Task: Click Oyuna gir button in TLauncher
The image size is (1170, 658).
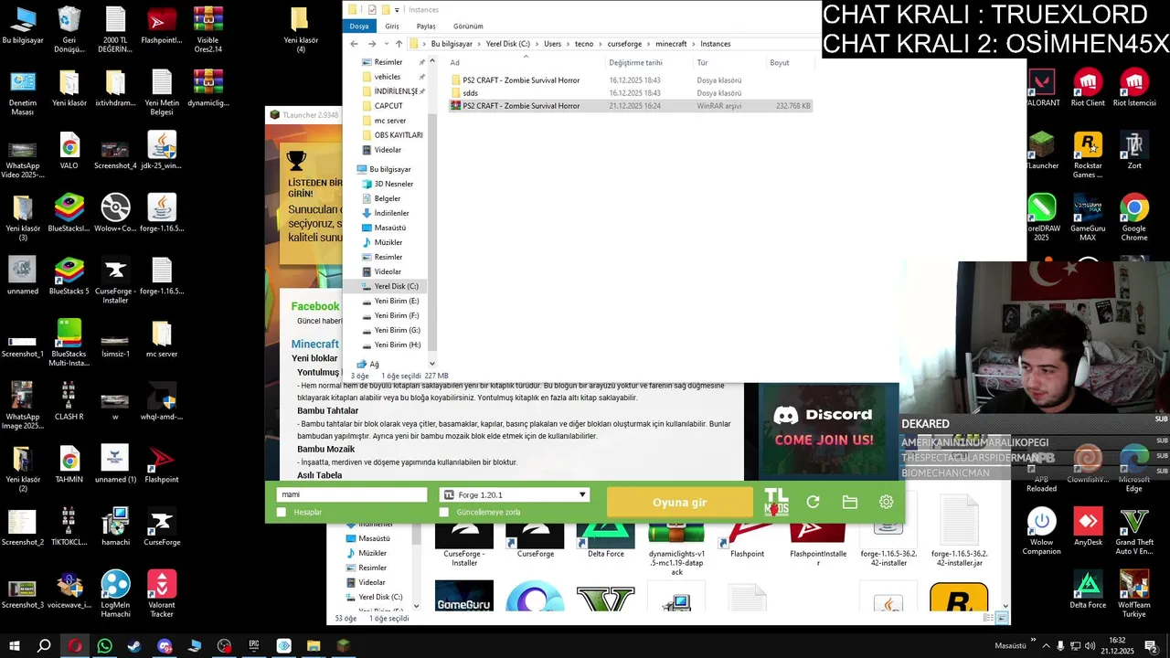Action: click(679, 502)
